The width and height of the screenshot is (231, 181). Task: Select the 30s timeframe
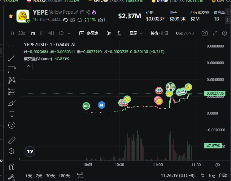point(21,33)
